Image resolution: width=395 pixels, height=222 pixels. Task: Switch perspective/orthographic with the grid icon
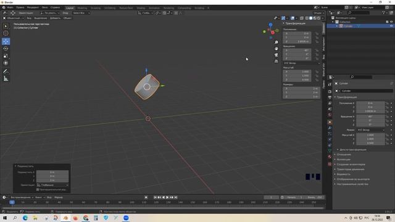[276, 61]
